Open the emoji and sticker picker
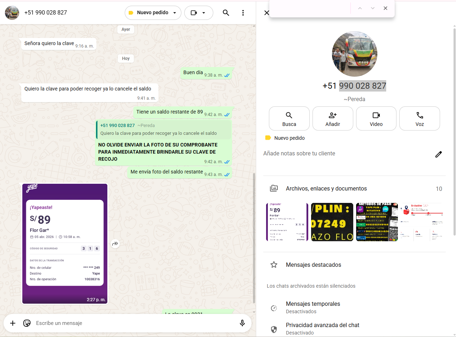 point(27,323)
